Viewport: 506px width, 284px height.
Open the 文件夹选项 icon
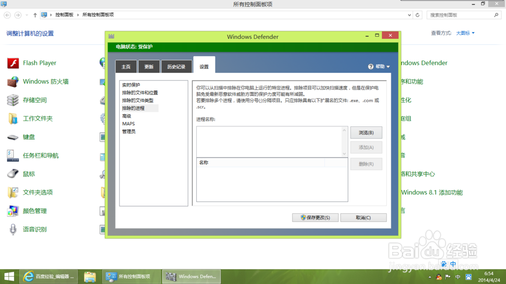point(13,193)
